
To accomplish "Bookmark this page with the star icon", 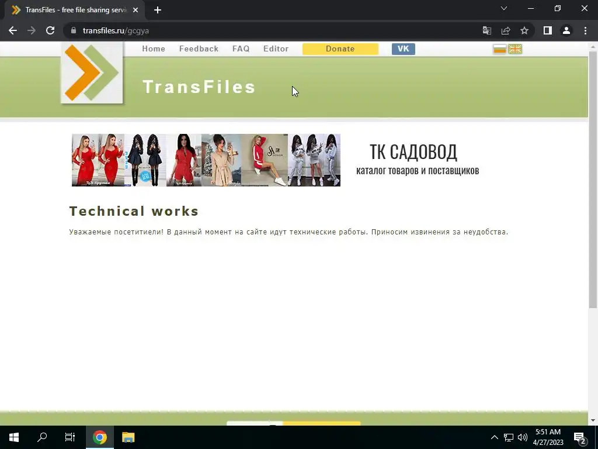I will [x=524, y=30].
